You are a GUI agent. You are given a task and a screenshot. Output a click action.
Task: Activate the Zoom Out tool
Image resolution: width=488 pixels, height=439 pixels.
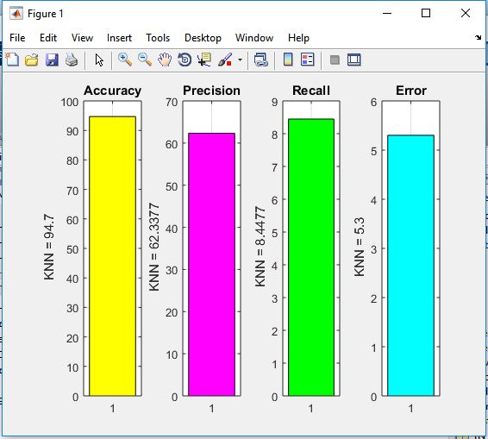point(145,60)
